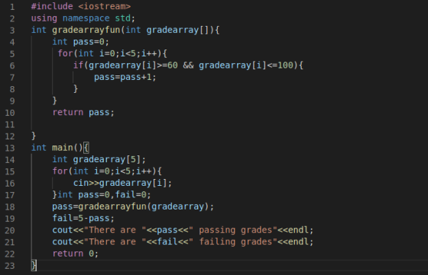Click closing brace on line 8
Viewport: 428px width, 275px height.
(x=76, y=88)
